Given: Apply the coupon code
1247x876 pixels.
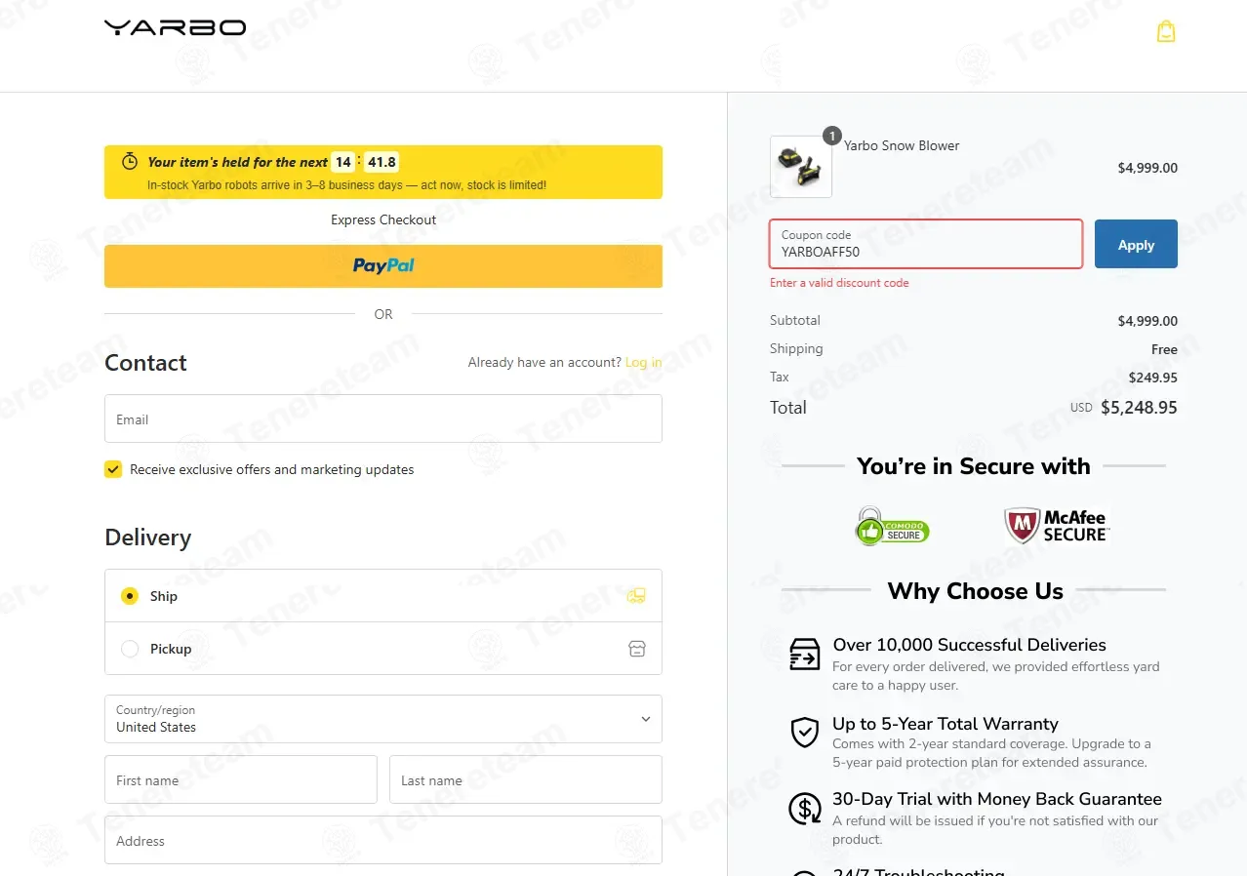Looking at the screenshot, I should pos(1136,244).
